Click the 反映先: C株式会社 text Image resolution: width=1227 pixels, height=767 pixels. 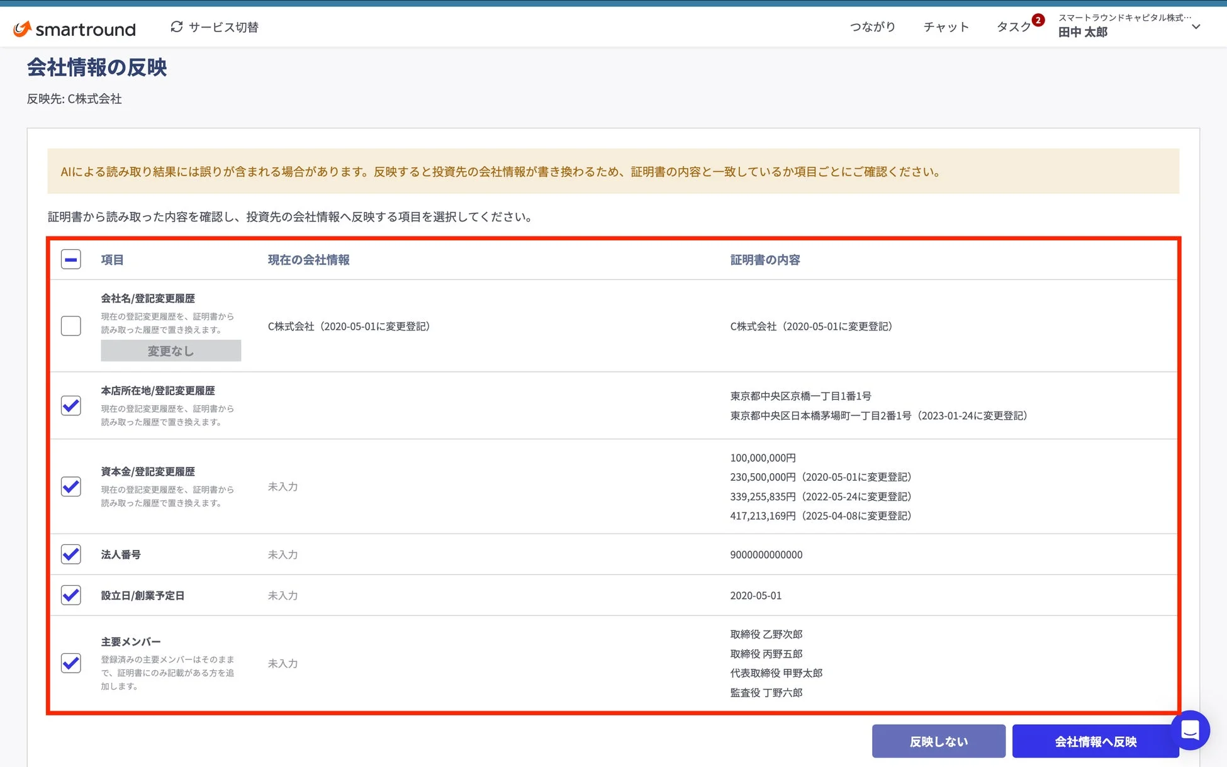pos(74,99)
